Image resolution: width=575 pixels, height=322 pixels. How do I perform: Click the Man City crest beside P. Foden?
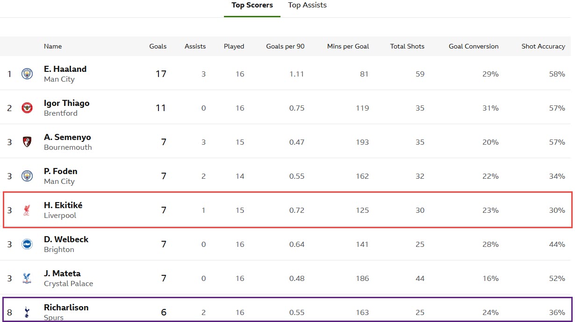point(27,176)
